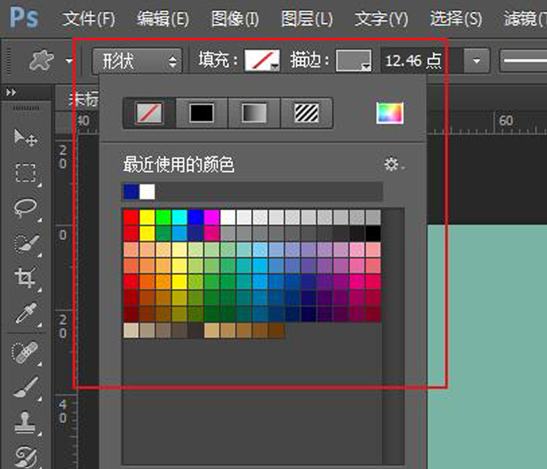Set fill type to Gradient
The height and width of the screenshot is (469, 547).
coord(254,113)
